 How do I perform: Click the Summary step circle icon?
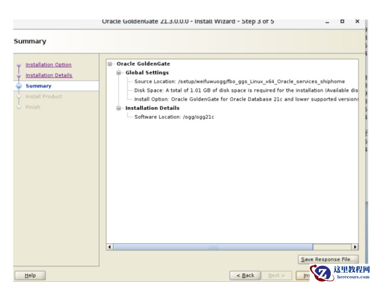(x=19, y=86)
